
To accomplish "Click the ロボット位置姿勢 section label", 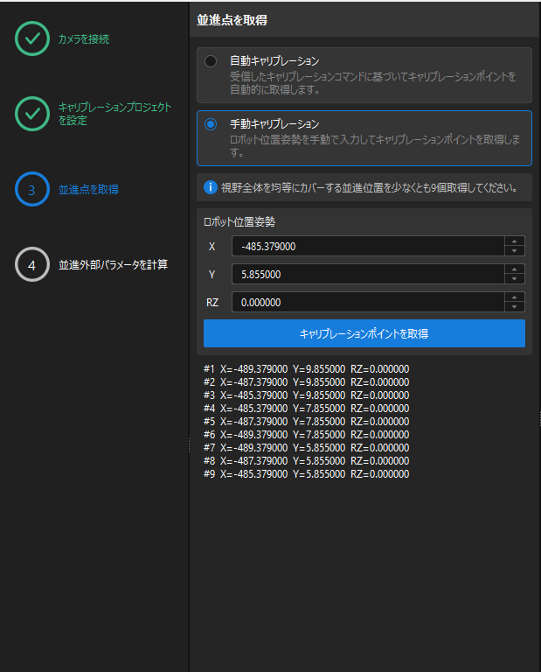I will coord(239,221).
